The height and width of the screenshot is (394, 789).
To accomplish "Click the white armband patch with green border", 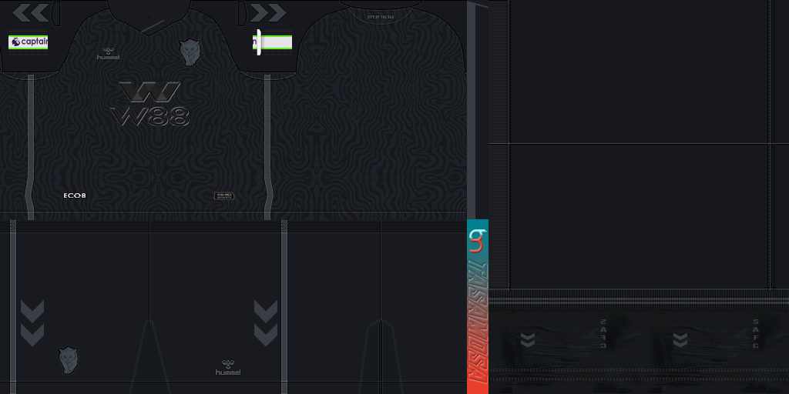I will click(x=274, y=42).
